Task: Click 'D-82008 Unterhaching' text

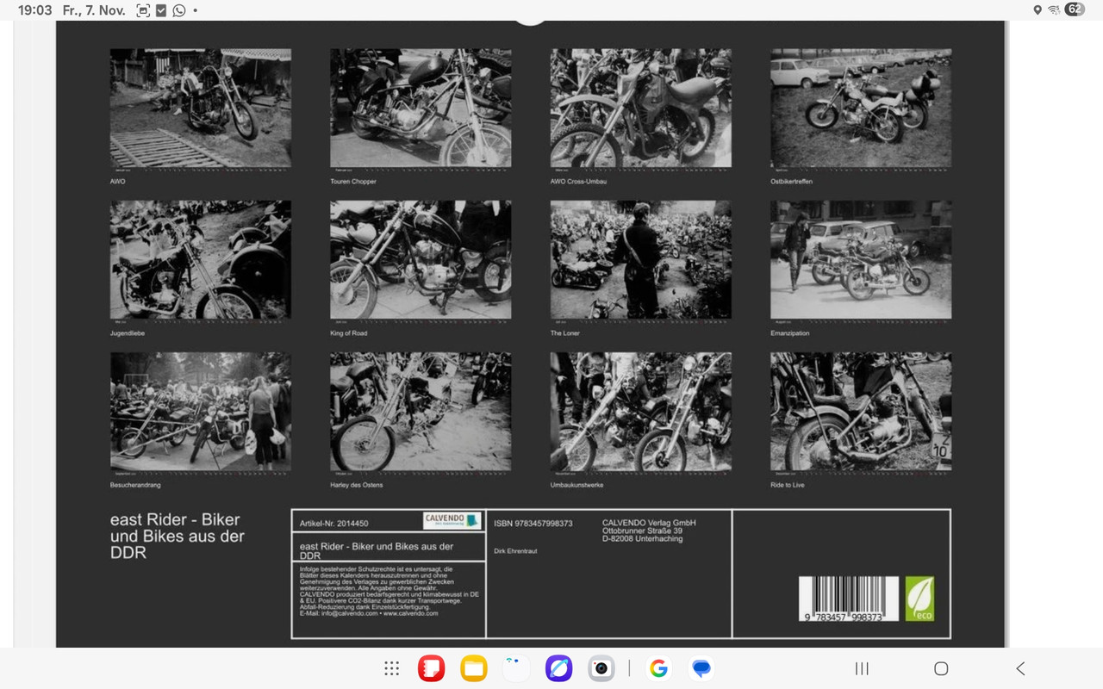Action: point(643,539)
